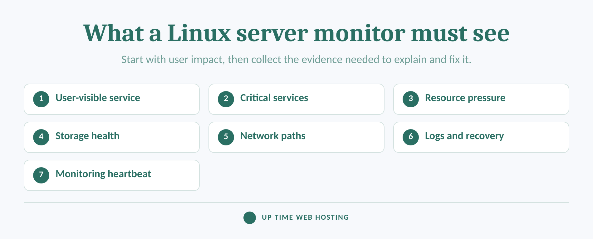Image resolution: width=593 pixels, height=239 pixels.
Task: Select the number 7 badge beside Monitoring heartbeat
Action: click(x=41, y=175)
